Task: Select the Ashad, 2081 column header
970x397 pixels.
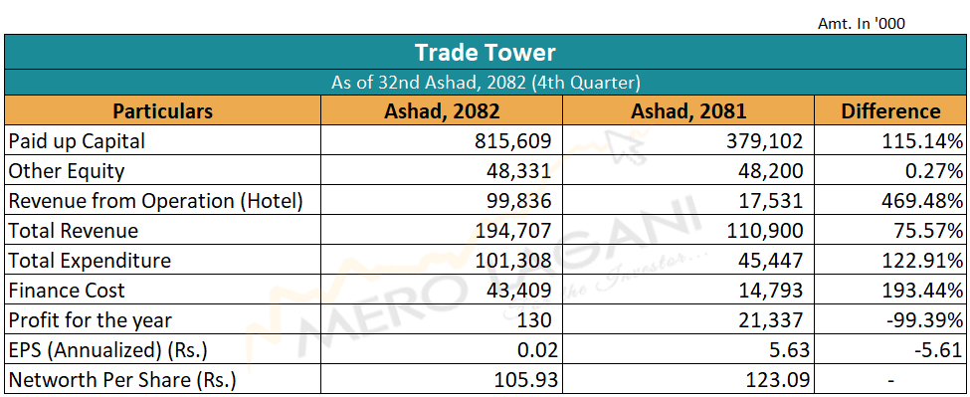Action: pyautogui.click(x=688, y=110)
